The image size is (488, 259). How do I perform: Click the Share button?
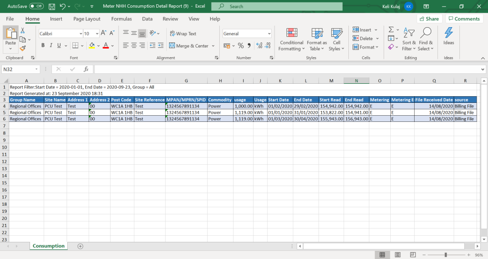[428, 19]
